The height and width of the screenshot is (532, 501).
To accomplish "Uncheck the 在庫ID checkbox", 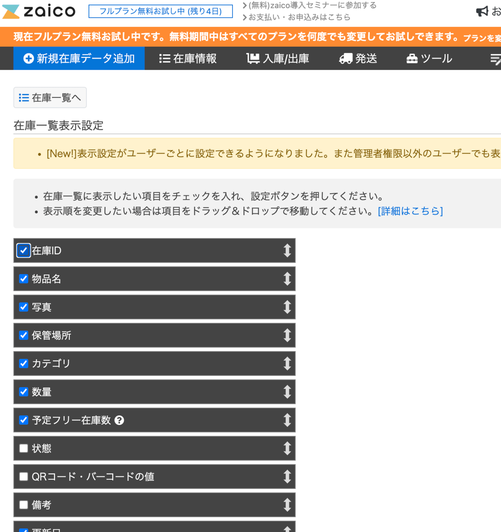I will (23, 250).
